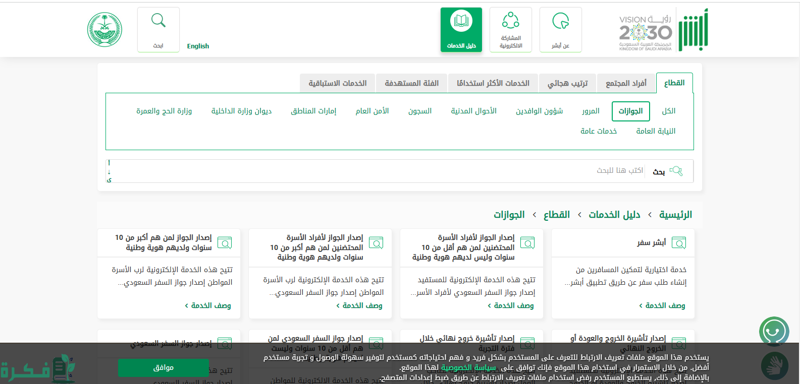The width and height of the screenshot is (800, 384).
Task: Toggle alphabetical sort order (أ to ي)
Action: [x=109, y=171]
